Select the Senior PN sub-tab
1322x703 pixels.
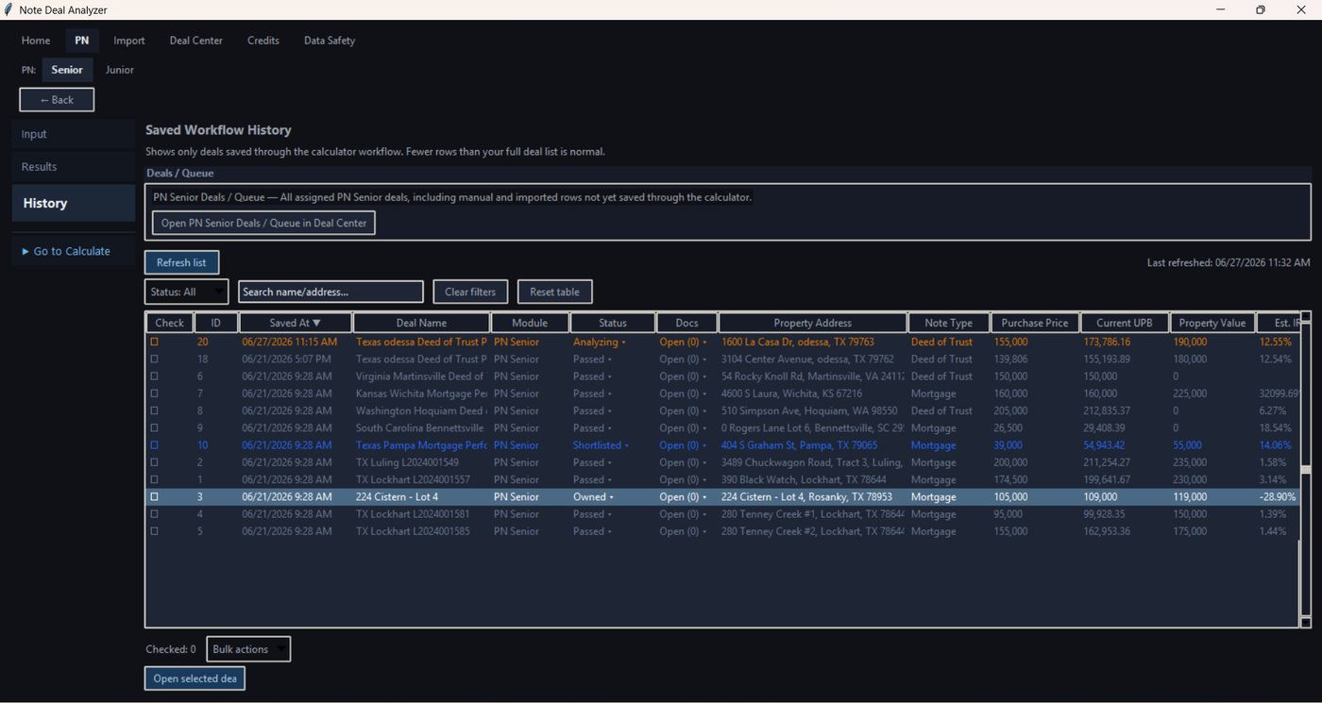coord(67,70)
